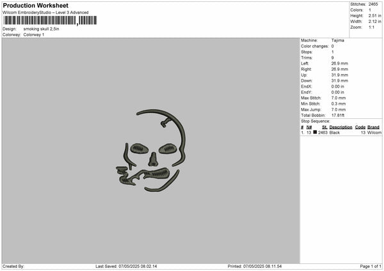384x271 pixels.
Task: Click the Stops value 1
Action: pyautogui.click(x=333, y=52)
